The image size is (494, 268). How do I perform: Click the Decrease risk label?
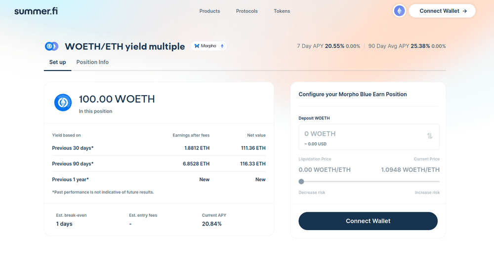(x=312, y=192)
